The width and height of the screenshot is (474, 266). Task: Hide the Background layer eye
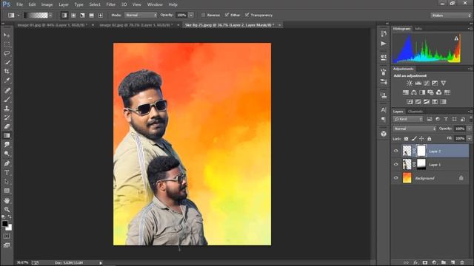396,178
